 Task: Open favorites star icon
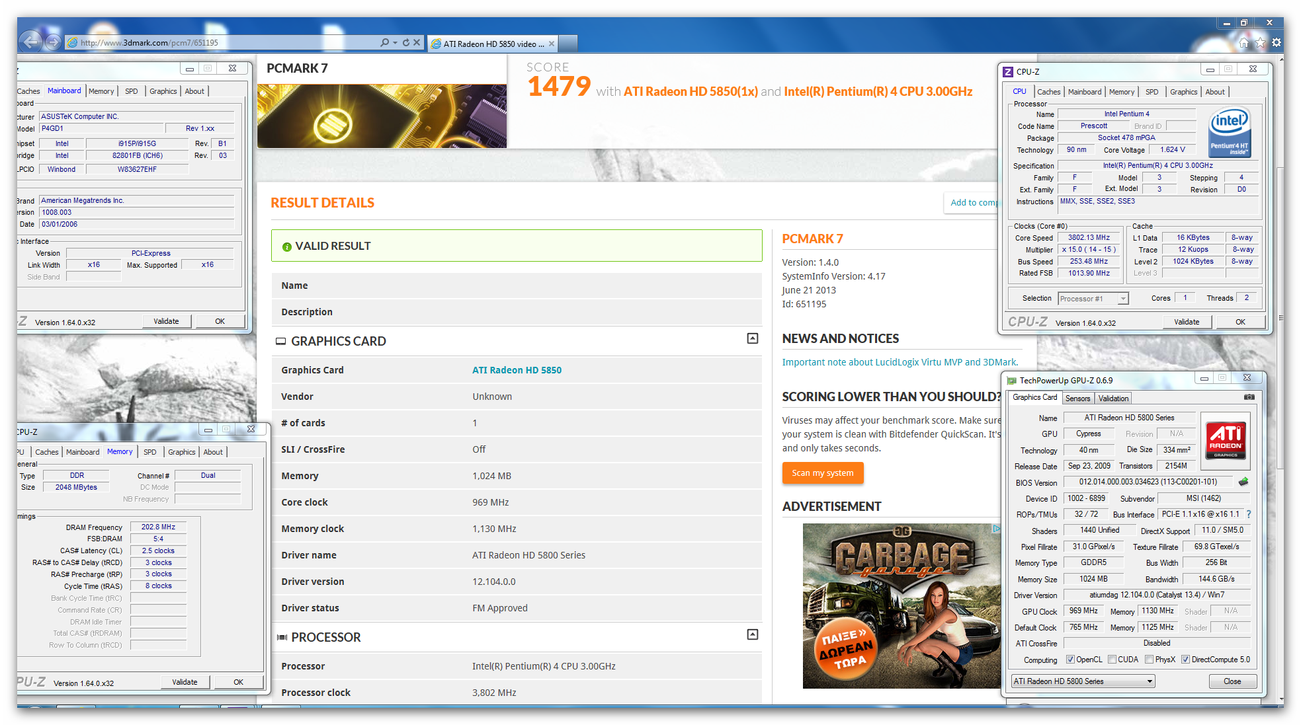click(1260, 43)
